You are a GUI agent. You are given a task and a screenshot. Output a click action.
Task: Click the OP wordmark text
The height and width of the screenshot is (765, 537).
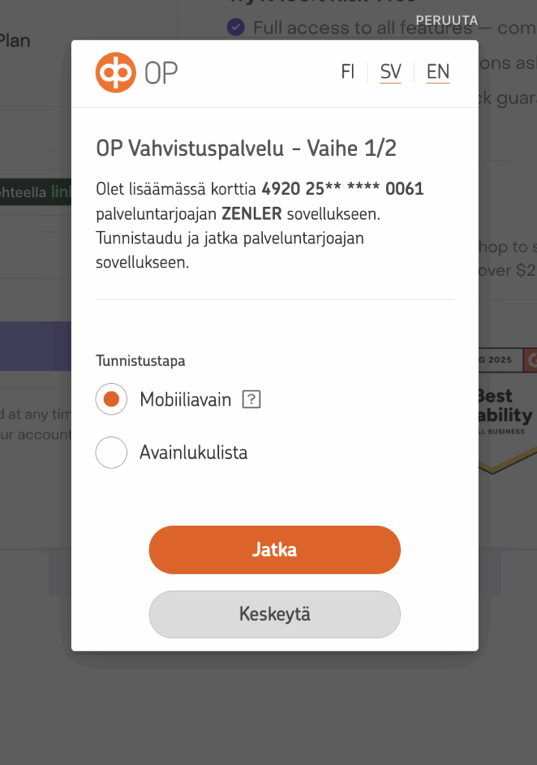click(x=161, y=73)
